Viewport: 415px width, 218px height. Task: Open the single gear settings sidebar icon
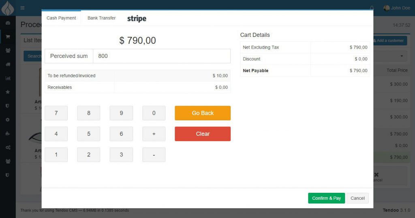coord(8,120)
